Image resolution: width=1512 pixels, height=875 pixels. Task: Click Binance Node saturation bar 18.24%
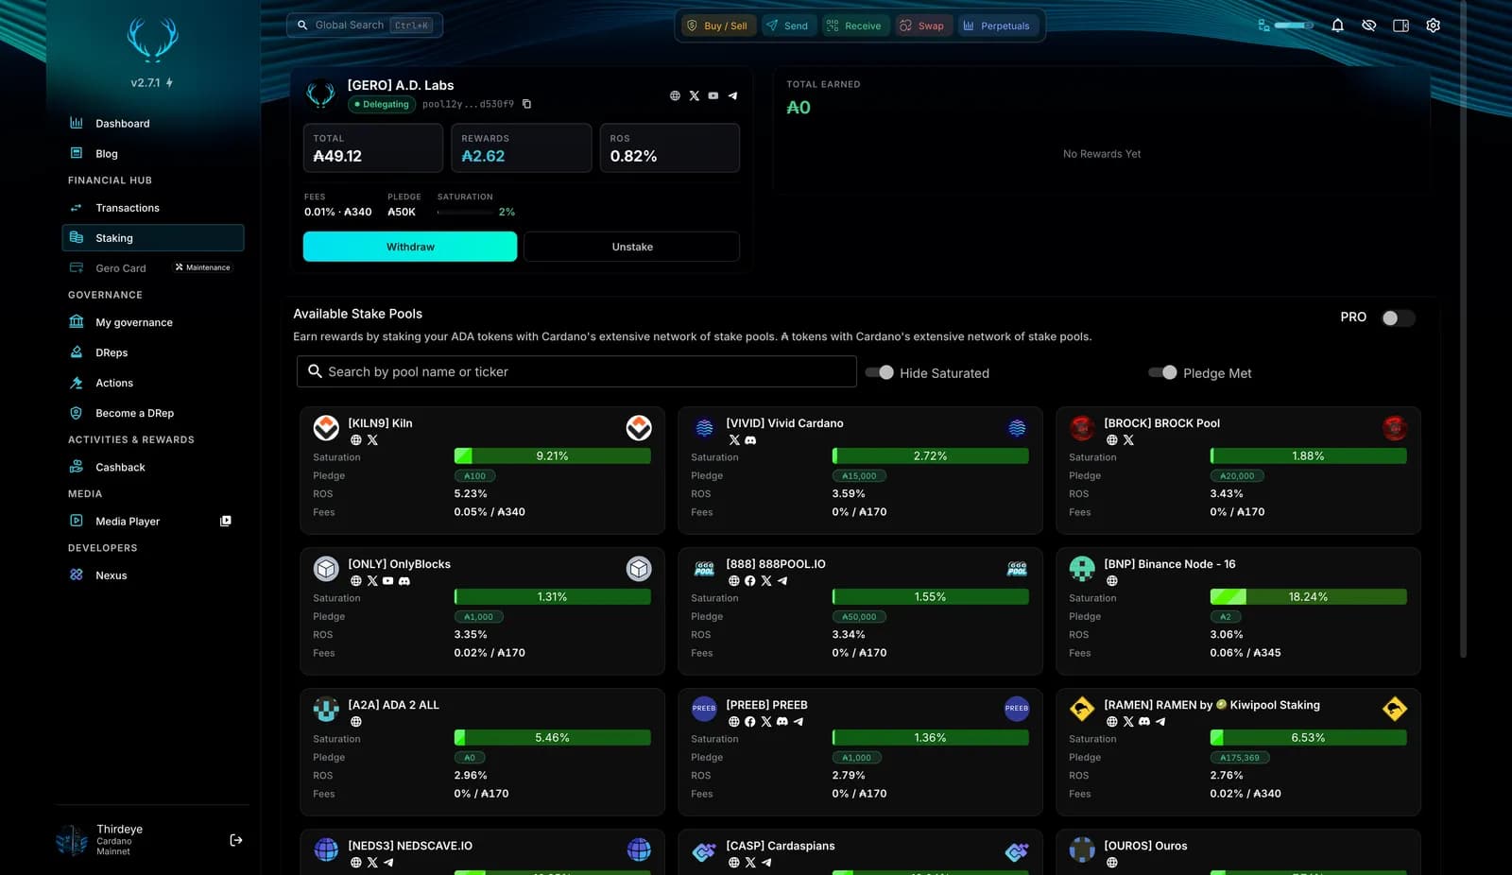pos(1308,597)
